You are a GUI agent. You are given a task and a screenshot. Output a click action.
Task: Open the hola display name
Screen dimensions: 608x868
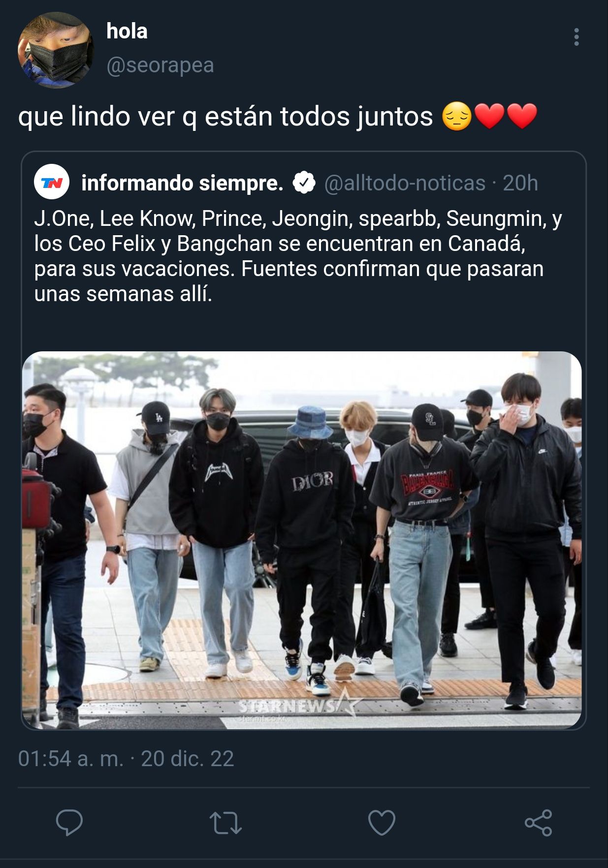(x=127, y=31)
